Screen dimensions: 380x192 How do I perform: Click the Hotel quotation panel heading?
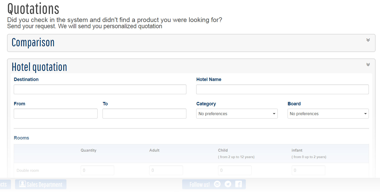39,67
